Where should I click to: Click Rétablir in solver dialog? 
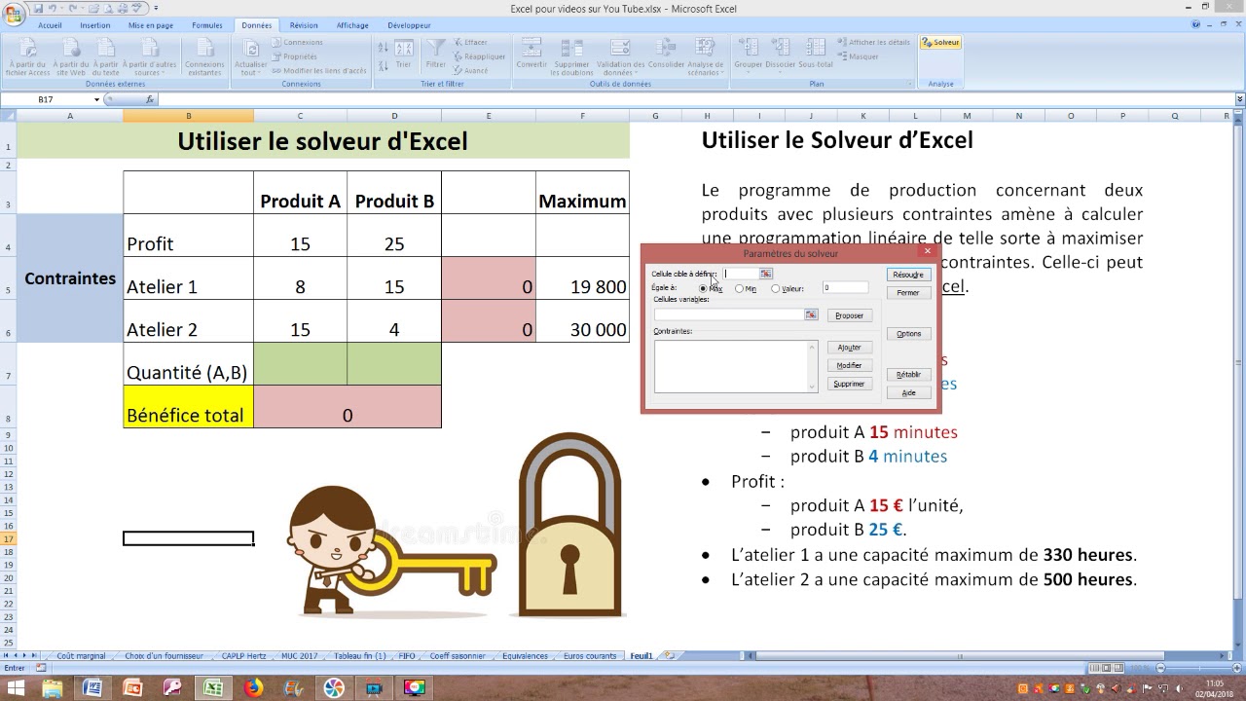[x=908, y=375]
